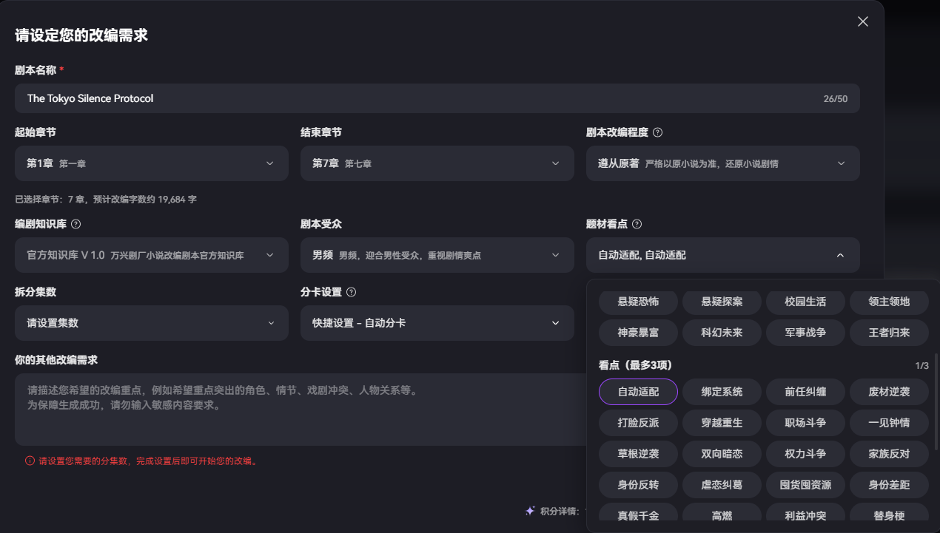Click help icon beside 题材看点
Viewport: 940px width, 533px height.
pos(637,224)
